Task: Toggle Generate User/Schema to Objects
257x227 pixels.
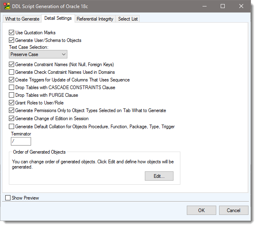Action: pos(11,40)
